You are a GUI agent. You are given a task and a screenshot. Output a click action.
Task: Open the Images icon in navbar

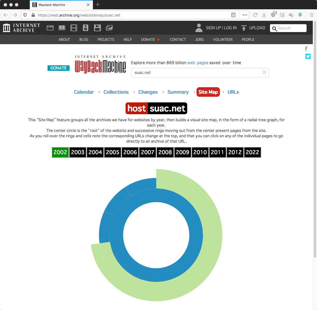109,28
